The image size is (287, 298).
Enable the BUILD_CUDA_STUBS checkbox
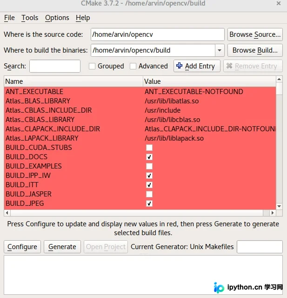(x=149, y=148)
